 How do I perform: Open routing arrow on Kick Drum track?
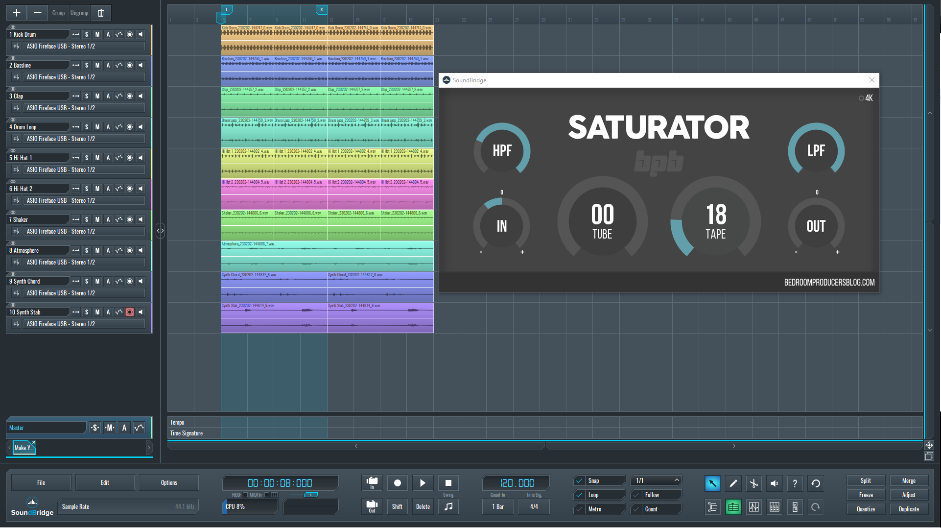pos(76,34)
